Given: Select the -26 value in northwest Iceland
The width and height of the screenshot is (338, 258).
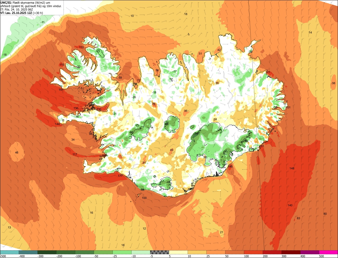Looking at the screenshot, I should (x=134, y=97).
